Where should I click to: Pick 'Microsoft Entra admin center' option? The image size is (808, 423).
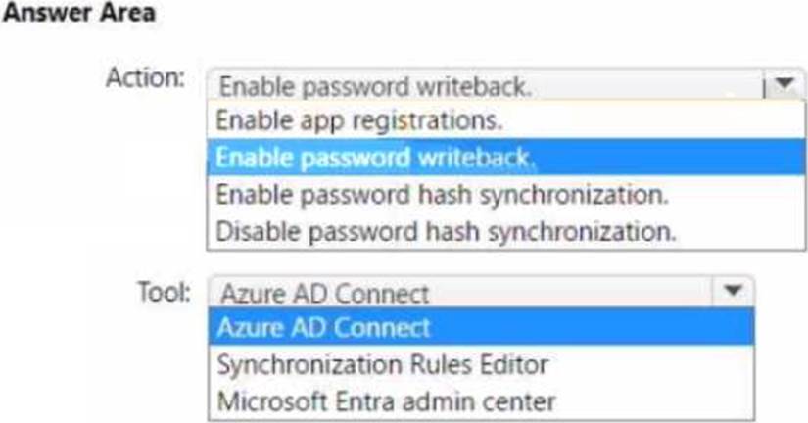click(x=386, y=400)
